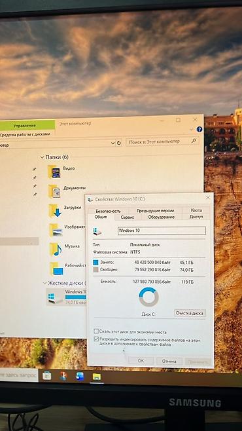Open File Explorer from the taskbar
This screenshot has height=431, width=242.
point(97,377)
